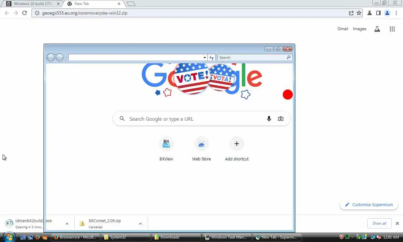Image resolution: width=403 pixels, height=242 pixels.
Task: Bookmark this tab with star icon
Action: [359, 13]
